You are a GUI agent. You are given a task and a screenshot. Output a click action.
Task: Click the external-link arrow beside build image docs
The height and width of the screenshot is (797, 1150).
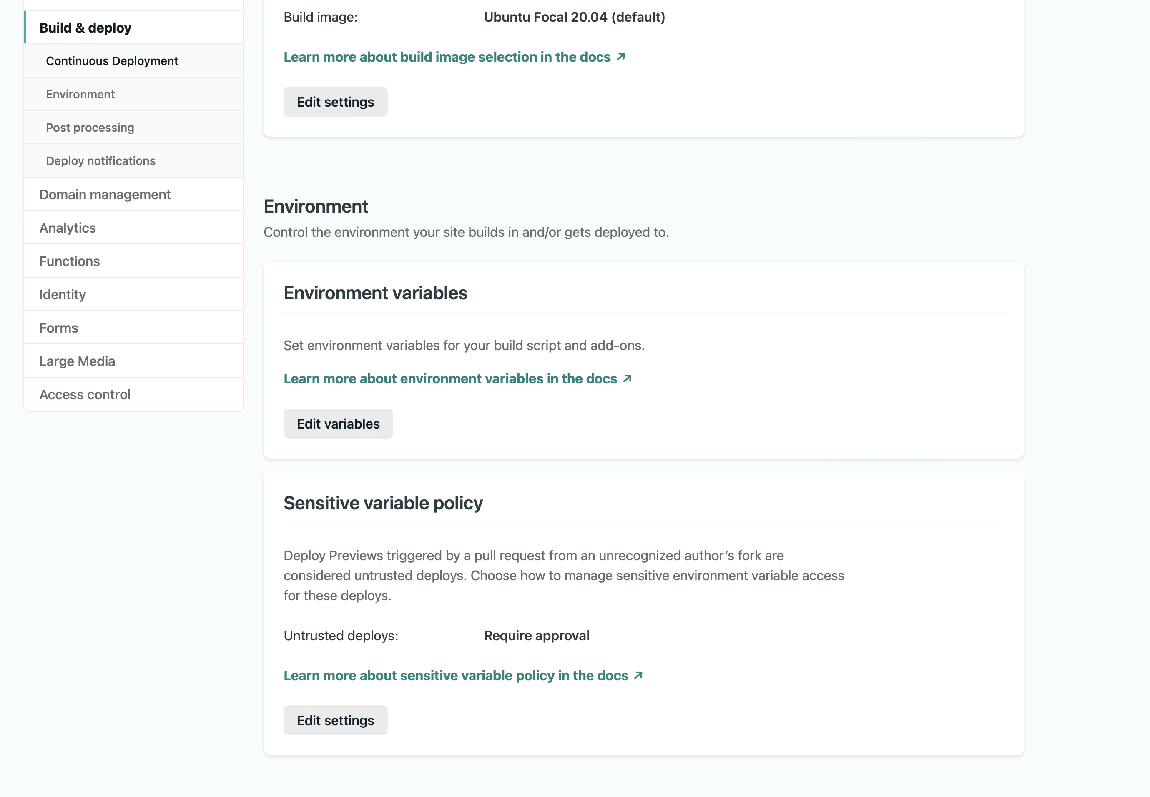[621, 56]
